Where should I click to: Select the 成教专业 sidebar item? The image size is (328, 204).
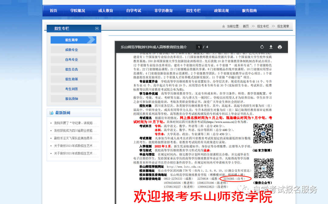(x=72, y=50)
